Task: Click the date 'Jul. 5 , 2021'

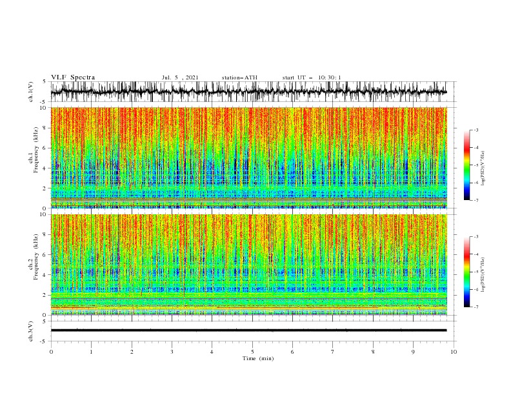Action: point(180,77)
